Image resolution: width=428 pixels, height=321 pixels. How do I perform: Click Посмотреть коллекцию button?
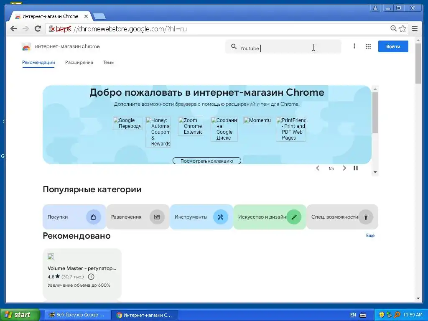click(207, 161)
